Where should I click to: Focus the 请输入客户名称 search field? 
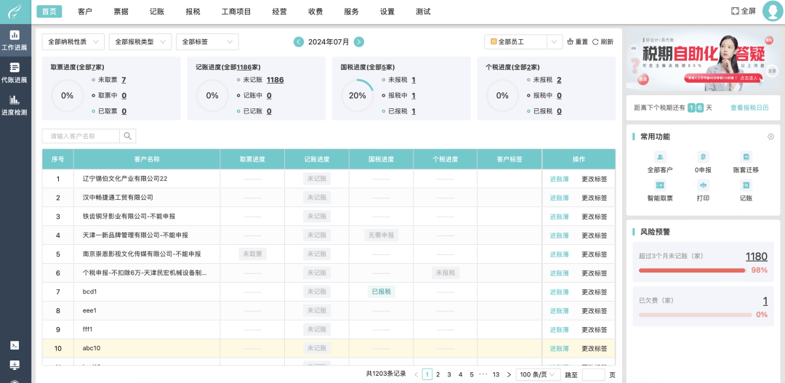pyautogui.click(x=81, y=136)
